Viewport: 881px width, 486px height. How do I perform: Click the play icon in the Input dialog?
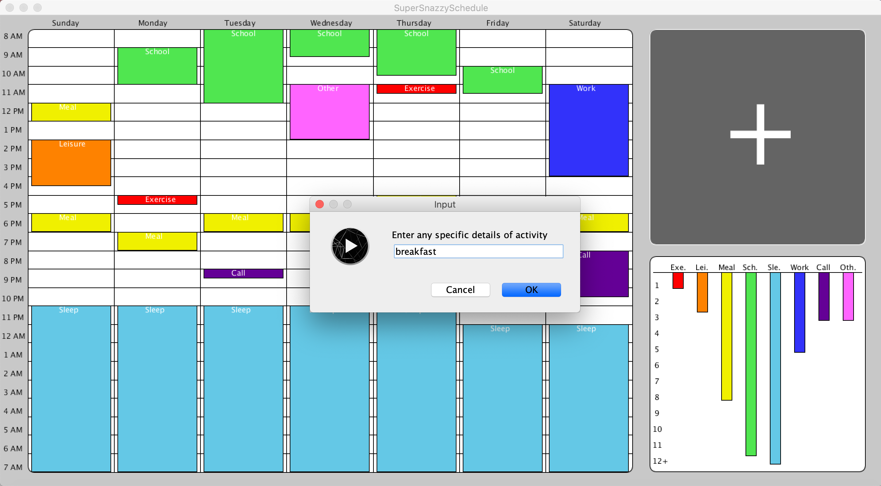[350, 246]
